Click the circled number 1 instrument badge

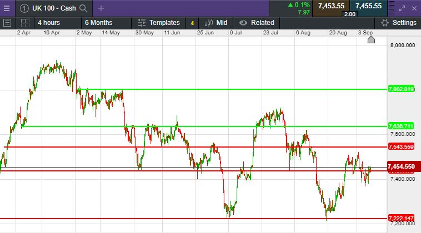24,8
